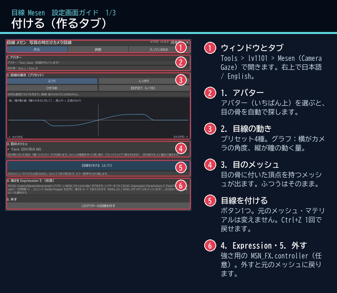Viewport: 337px width, 293px height.
Task: Click the 3. 目のメッシュ section header
Action: [17, 144]
